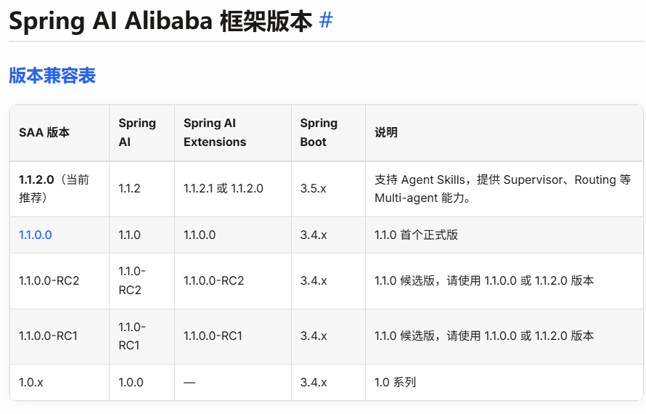Click the # anchor link beside the title
The height and width of the screenshot is (414, 646).
coord(325,20)
